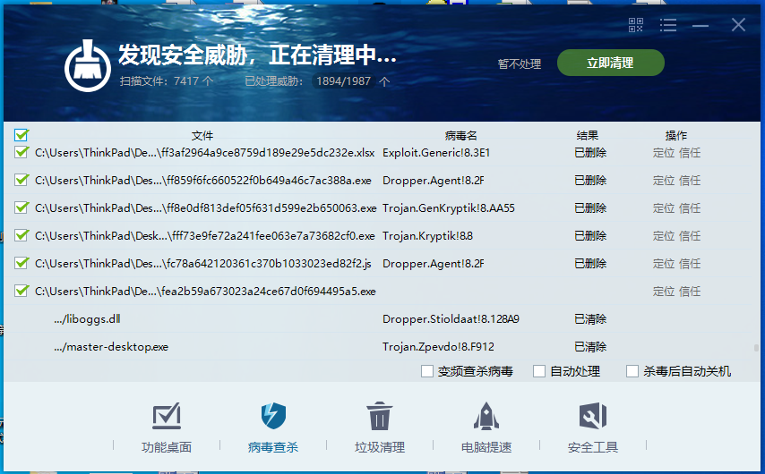Click 定位 for fc78a642 js row
The width and height of the screenshot is (765, 474).
(664, 264)
